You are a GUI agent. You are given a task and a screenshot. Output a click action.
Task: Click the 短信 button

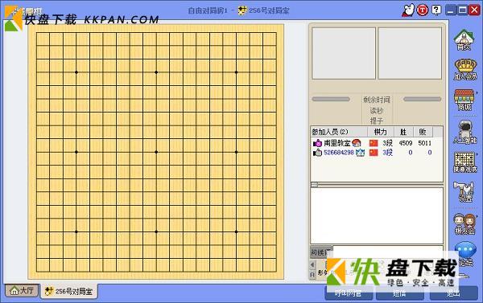399,294
